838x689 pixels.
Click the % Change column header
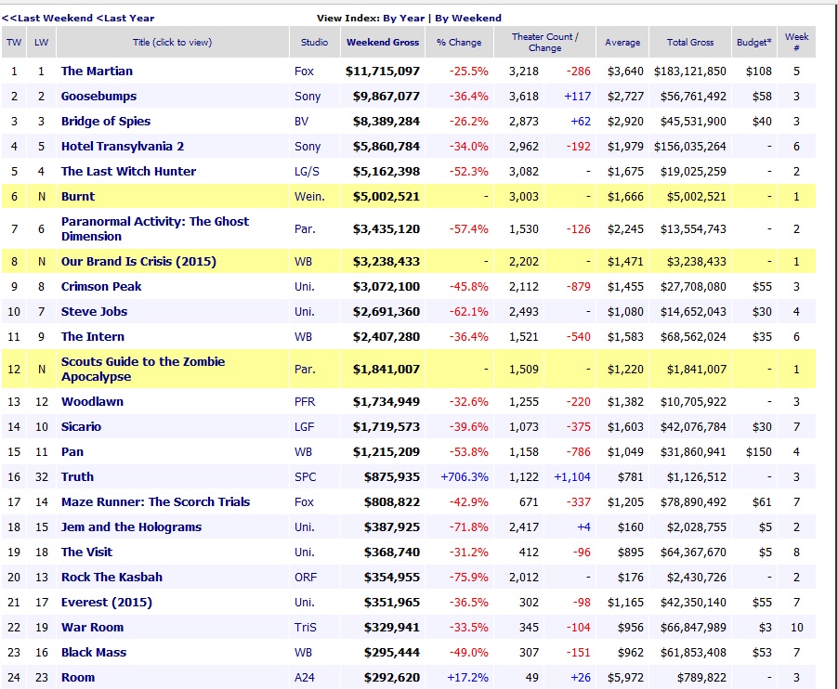pos(459,43)
